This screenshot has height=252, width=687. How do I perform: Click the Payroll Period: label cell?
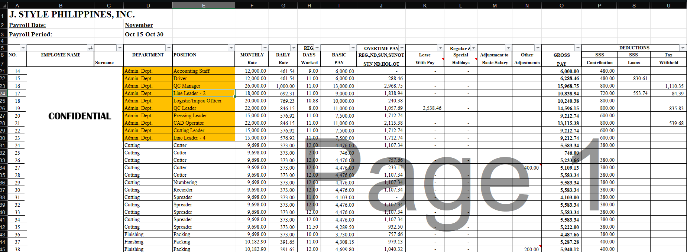pos(30,34)
